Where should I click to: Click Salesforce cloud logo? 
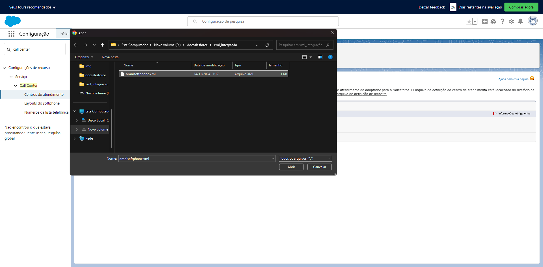[13, 21]
